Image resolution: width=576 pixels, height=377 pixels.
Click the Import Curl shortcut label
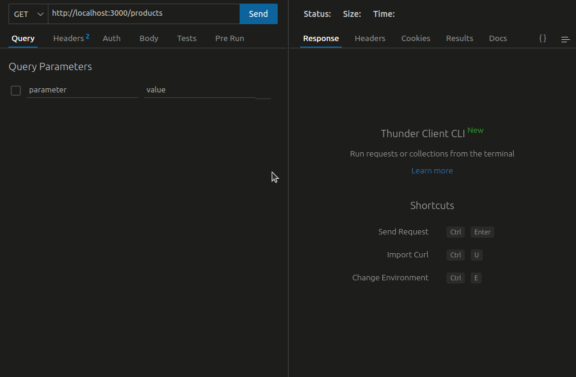point(408,255)
